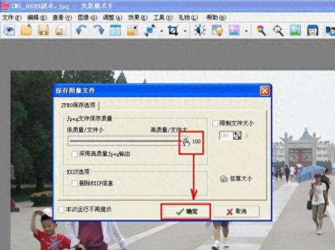Screen dimensions: 335x250
Task: Open the 图像 menu
Action: click(x=87, y=17)
